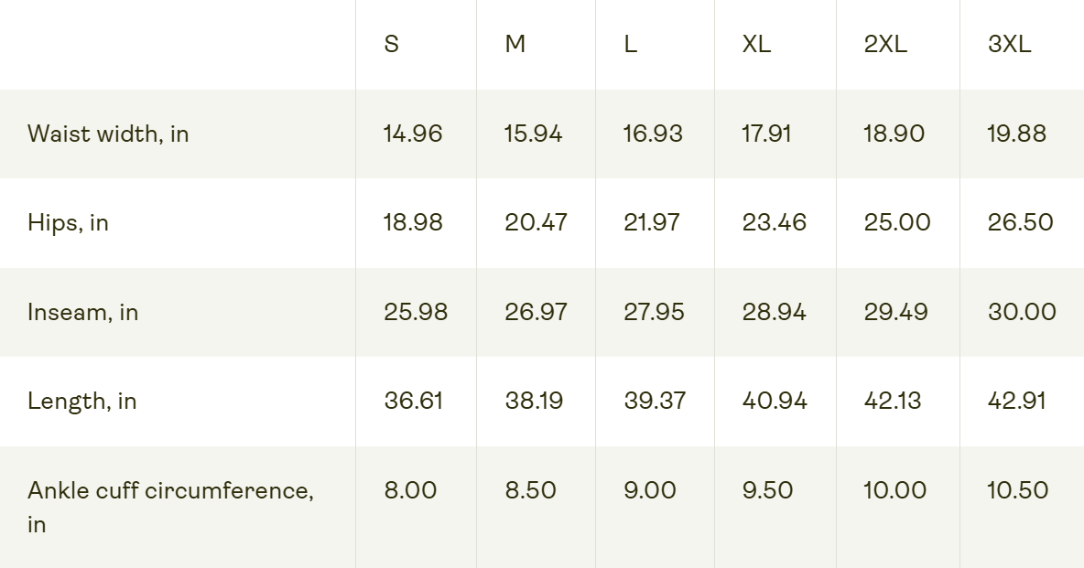Click inseam value 27.95
The height and width of the screenshot is (568, 1084).
pyautogui.click(x=654, y=312)
